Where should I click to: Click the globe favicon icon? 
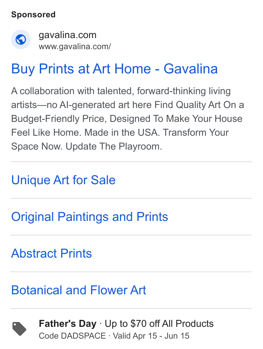tap(21, 39)
